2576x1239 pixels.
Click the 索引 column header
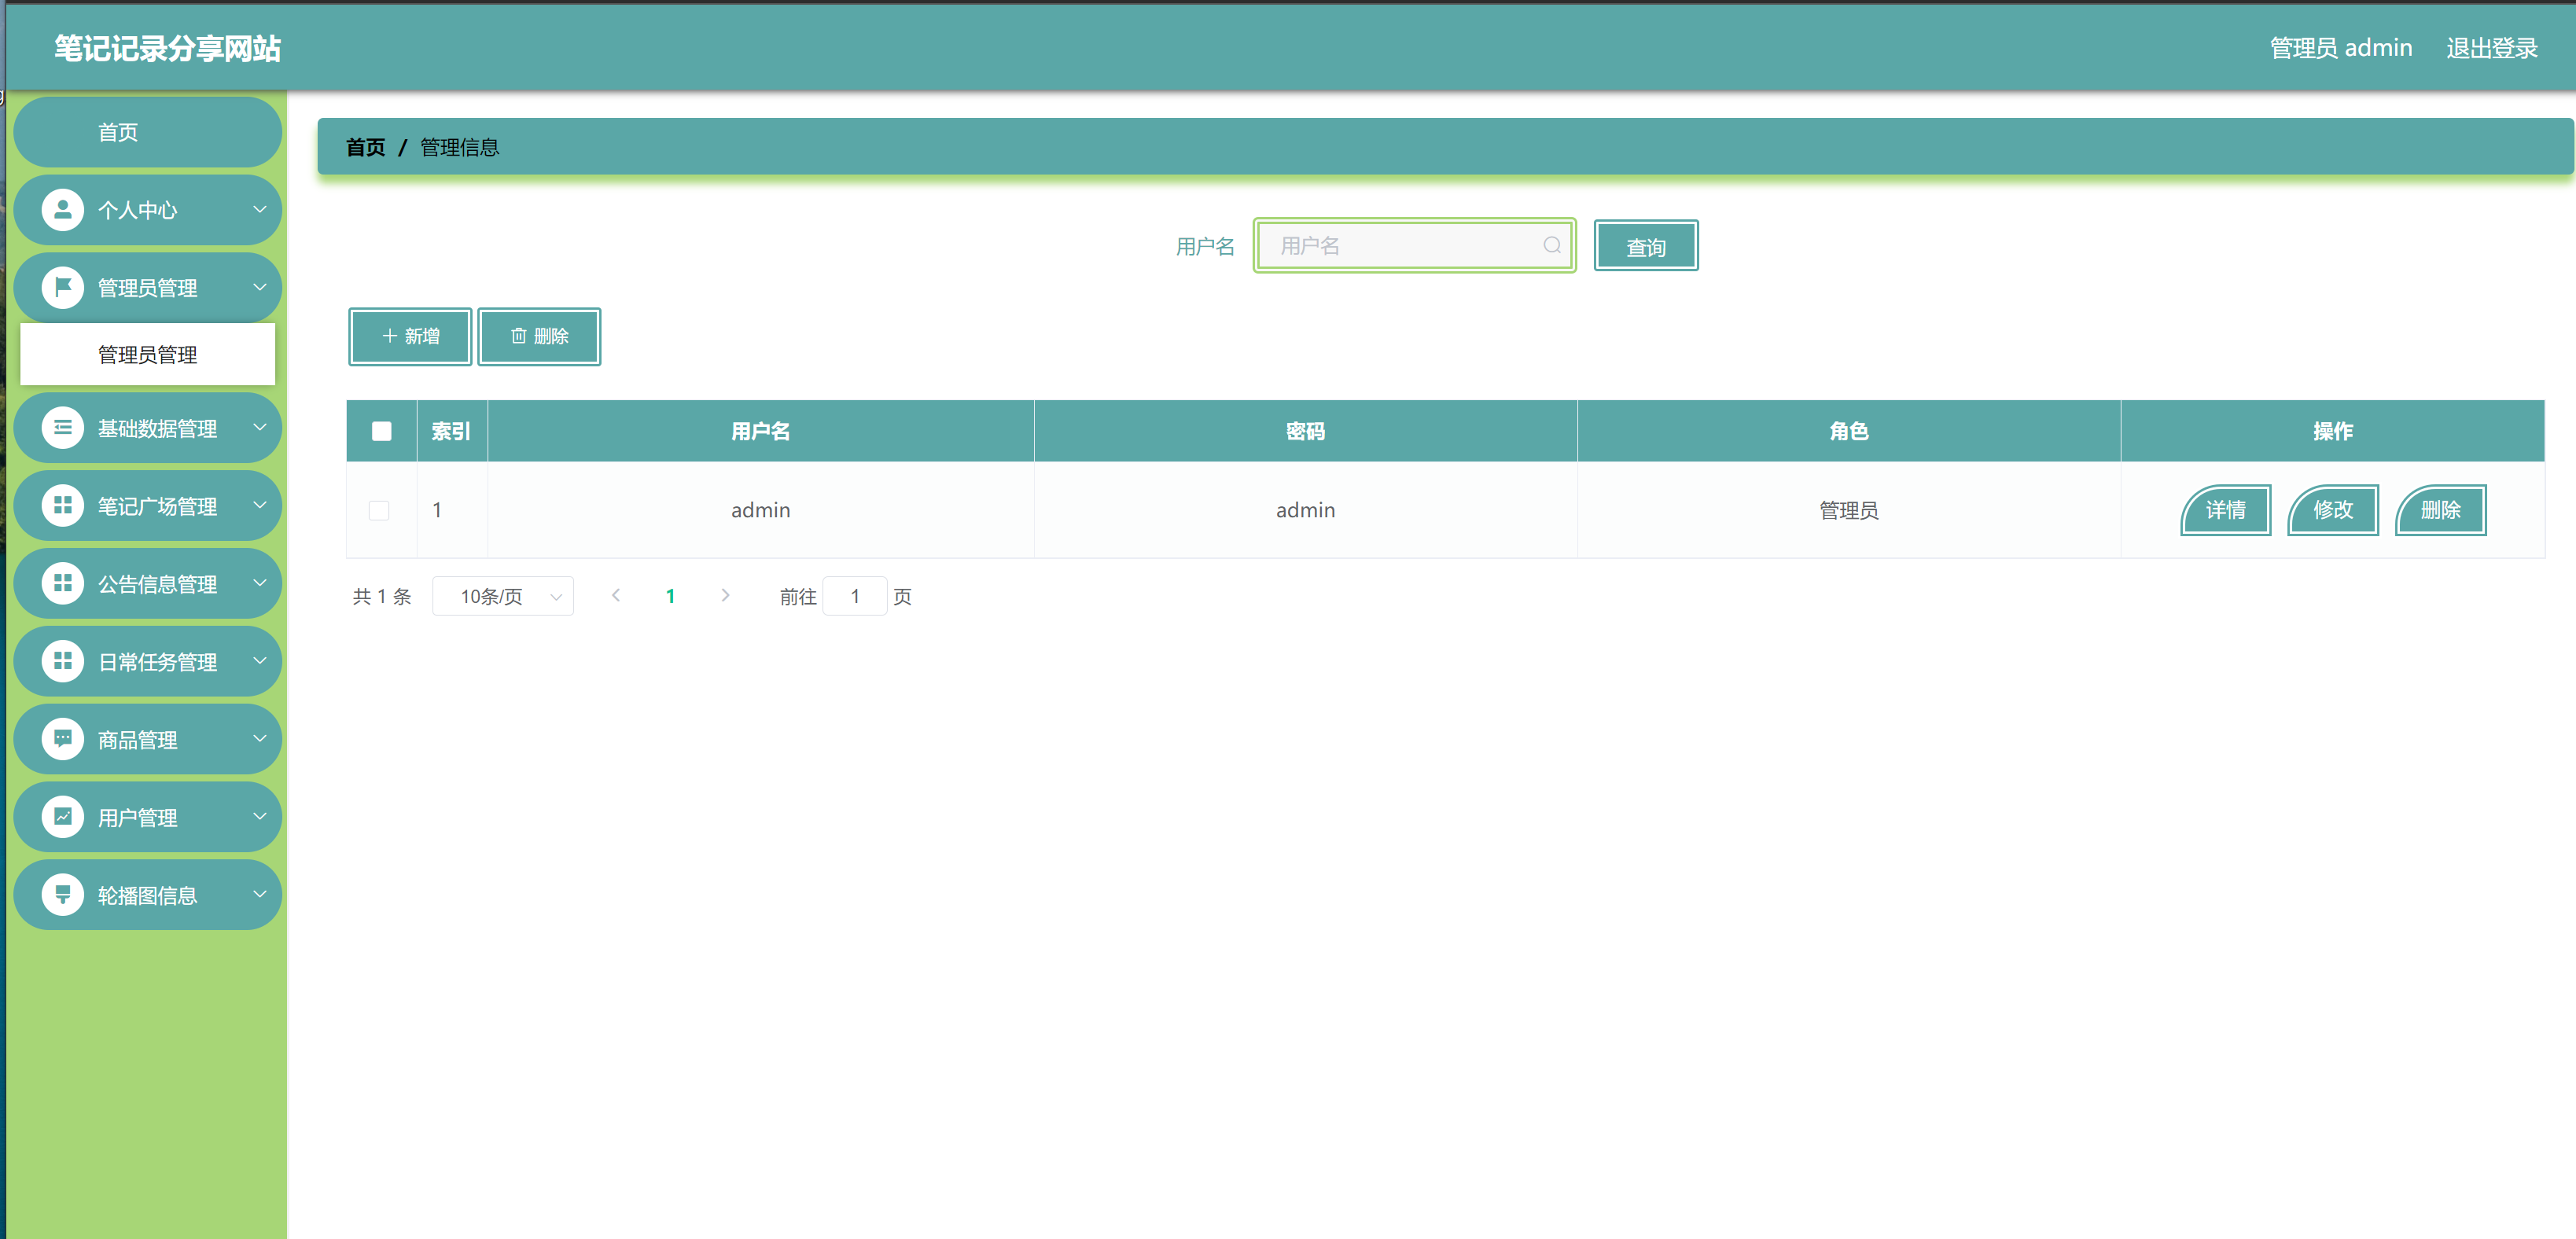(451, 431)
